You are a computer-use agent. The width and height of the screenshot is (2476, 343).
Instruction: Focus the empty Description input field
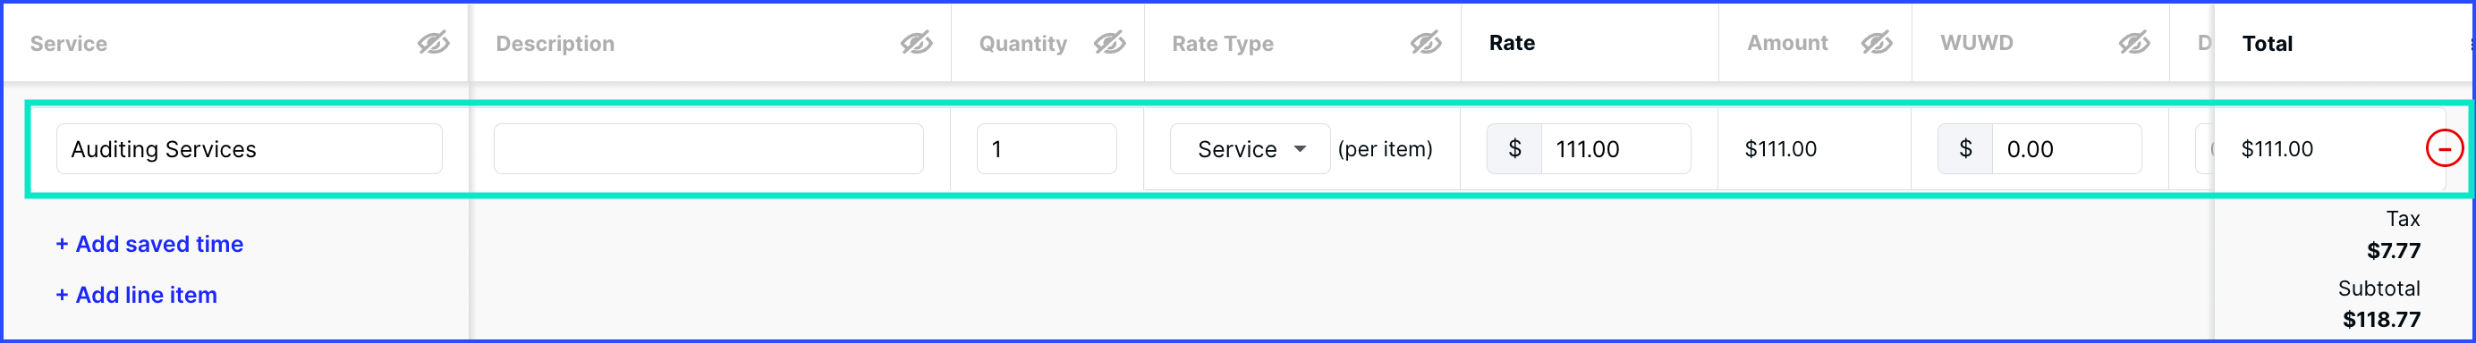pos(708,149)
